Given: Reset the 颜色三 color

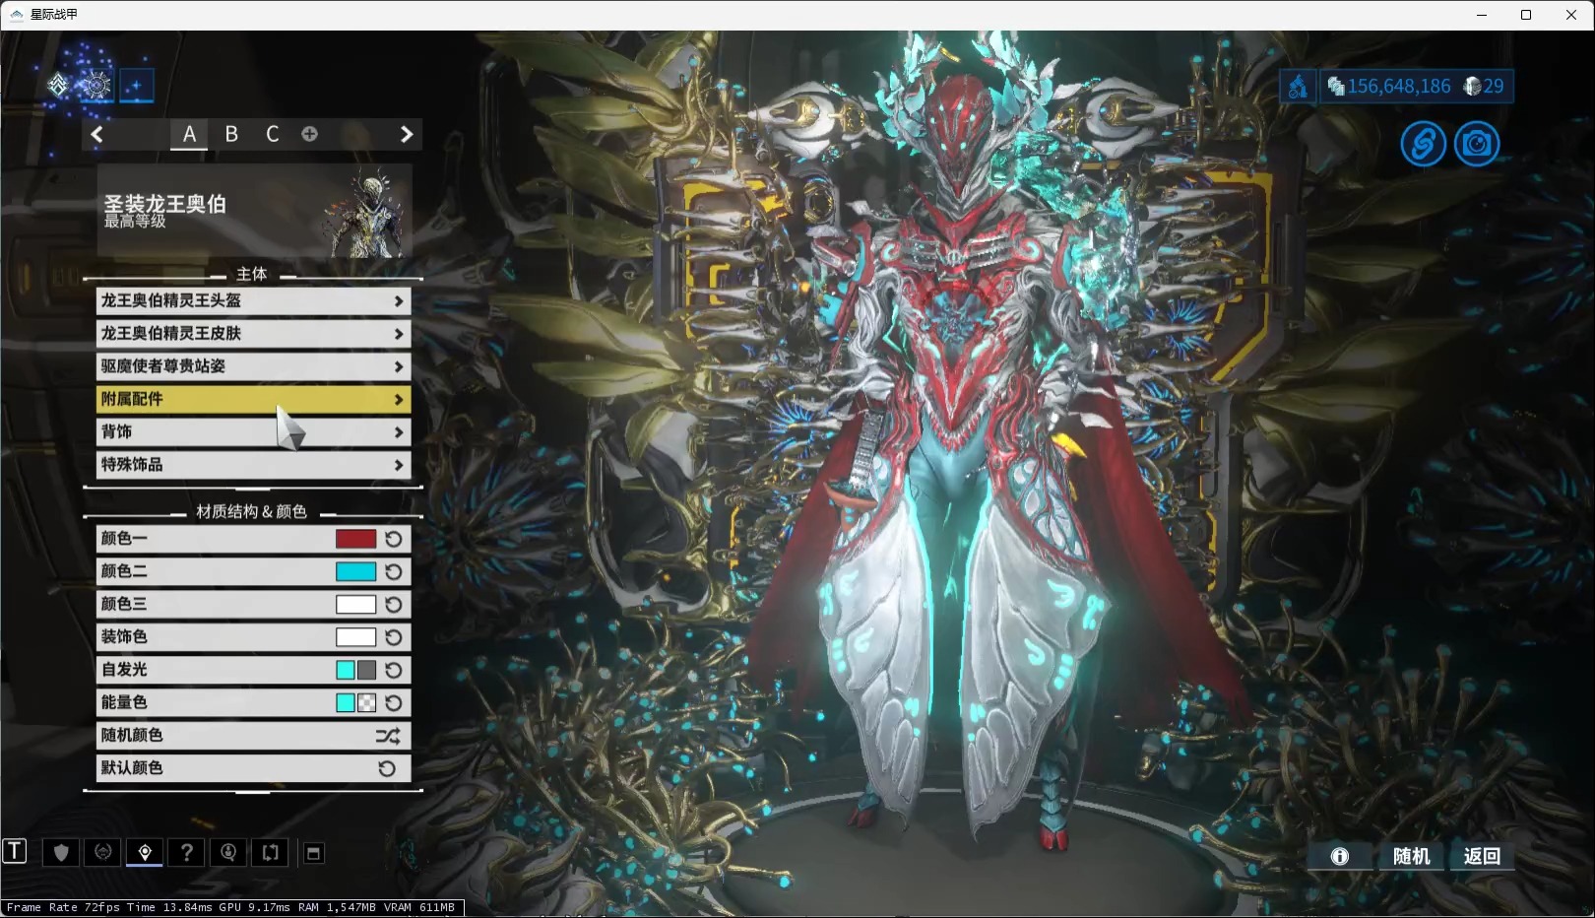Looking at the screenshot, I should click(x=393, y=604).
